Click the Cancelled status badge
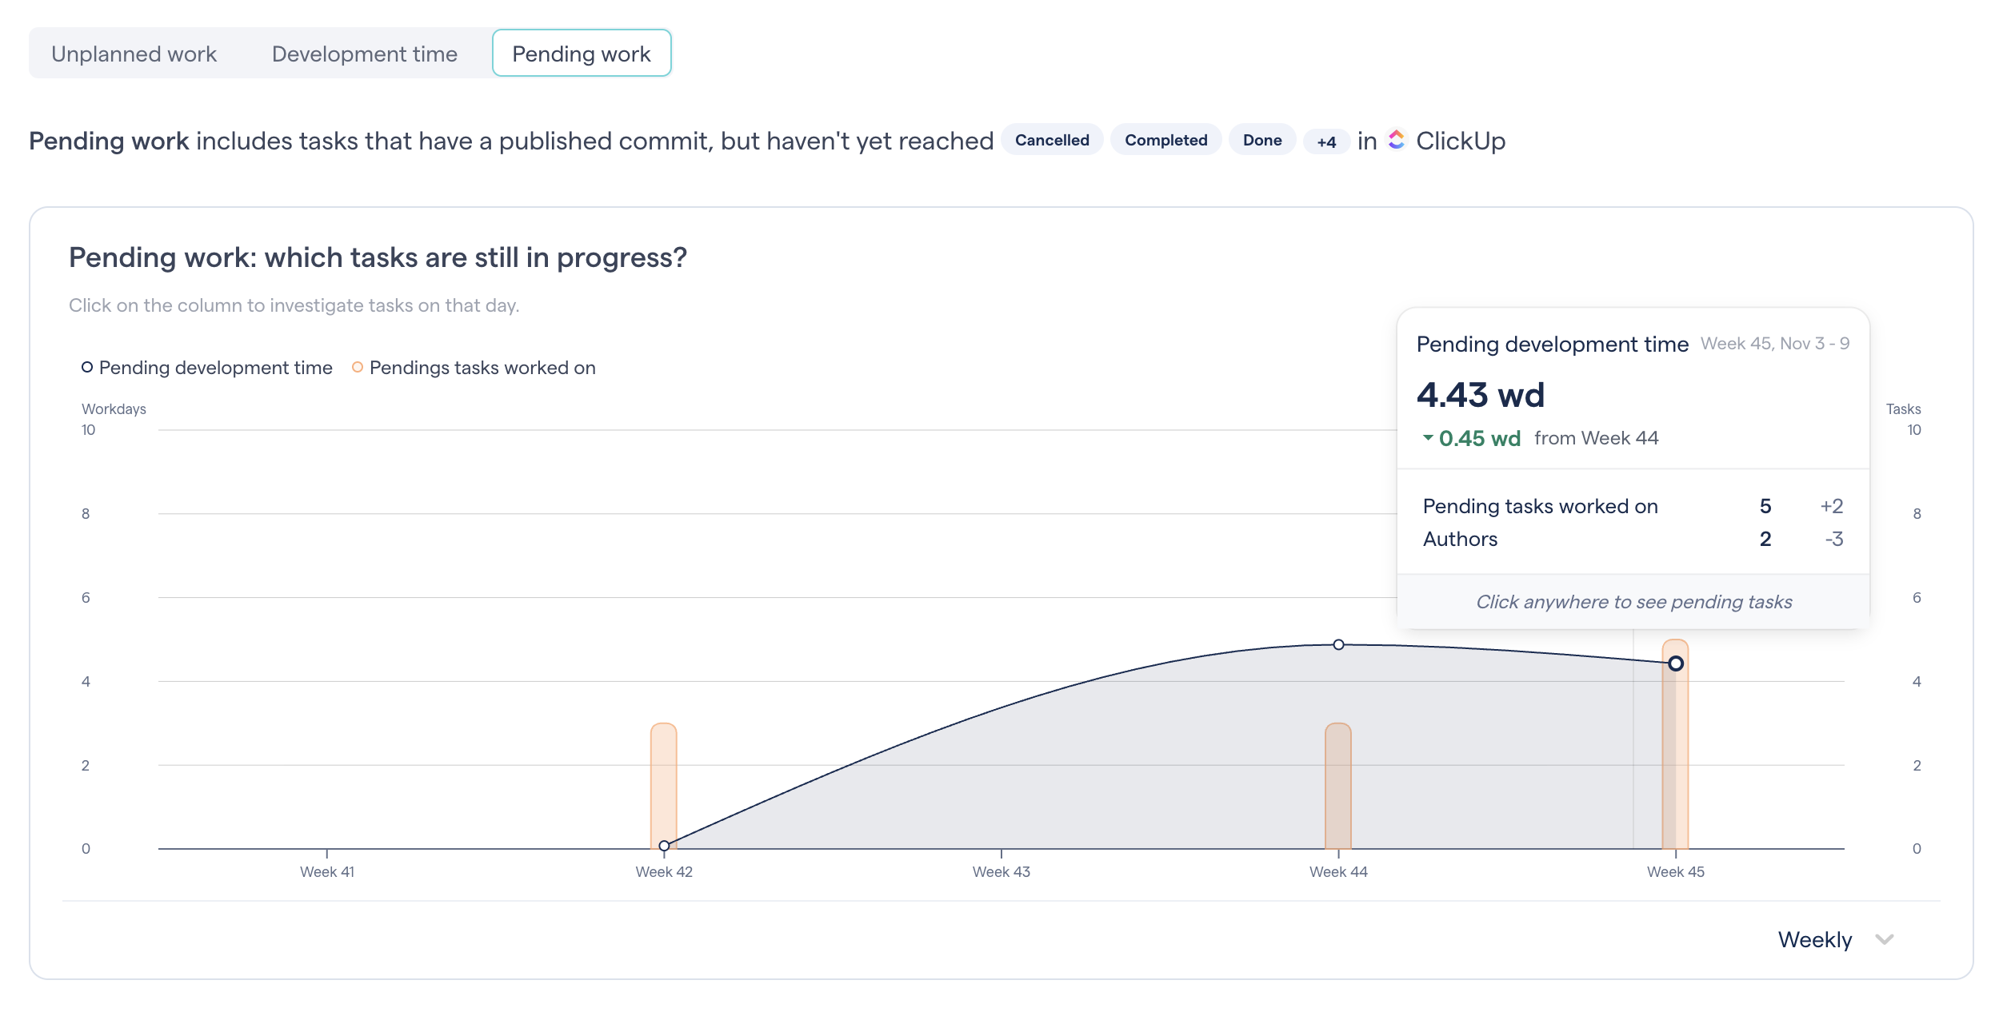The height and width of the screenshot is (1020, 2003). (1053, 140)
